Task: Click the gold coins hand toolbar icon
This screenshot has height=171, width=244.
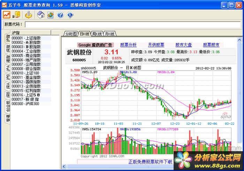Action: 17,15
